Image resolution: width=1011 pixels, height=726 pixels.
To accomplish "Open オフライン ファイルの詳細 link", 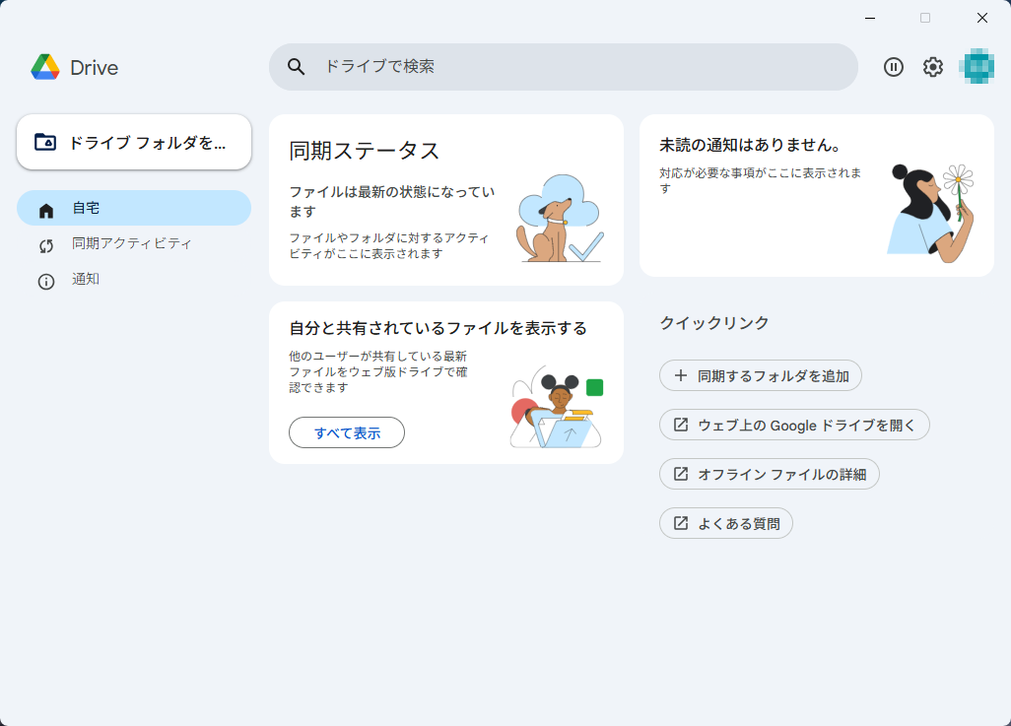I will coord(769,474).
